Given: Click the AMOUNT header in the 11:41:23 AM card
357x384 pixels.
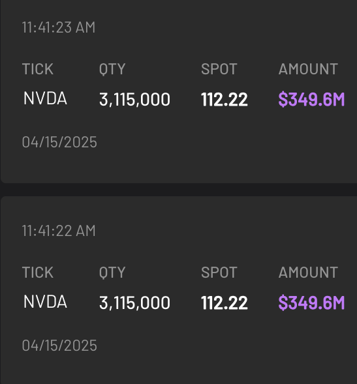Looking at the screenshot, I should point(308,69).
